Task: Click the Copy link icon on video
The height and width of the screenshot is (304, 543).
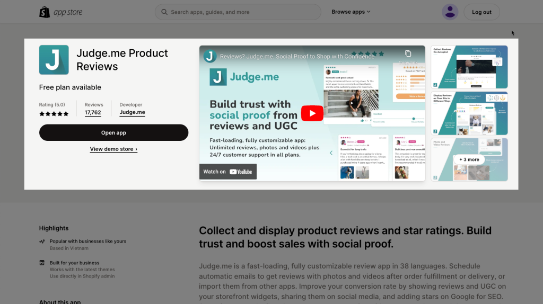Action: 408,53
